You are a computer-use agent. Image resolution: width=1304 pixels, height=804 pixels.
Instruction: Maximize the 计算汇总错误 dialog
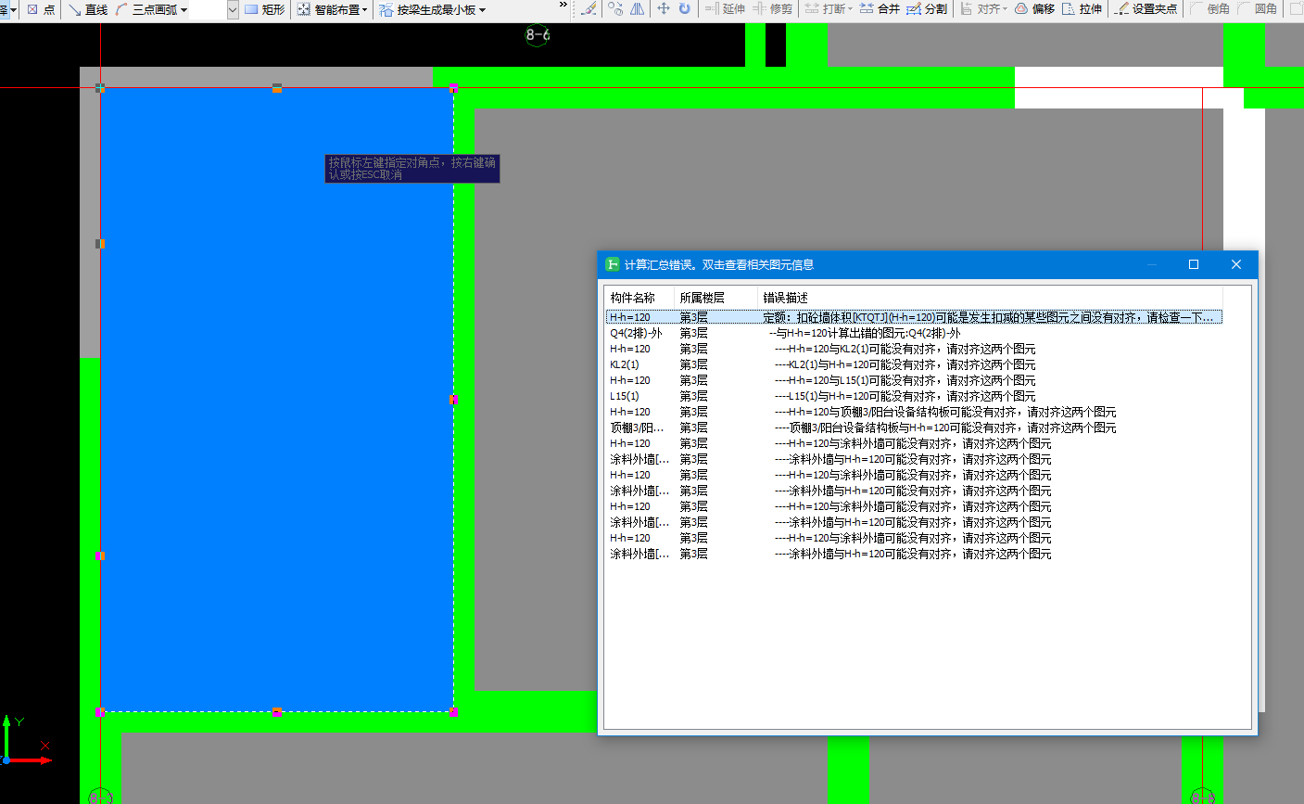(x=1194, y=264)
